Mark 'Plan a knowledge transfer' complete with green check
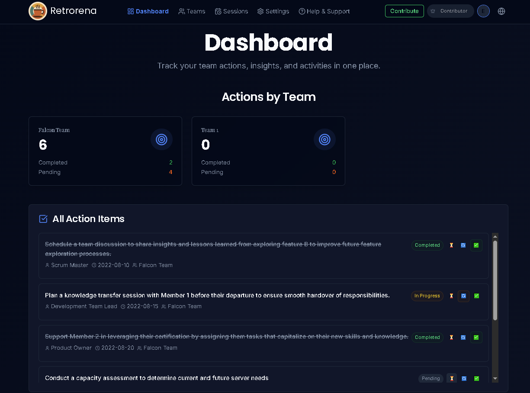The width and height of the screenshot is (530, 393). (476, 296)
